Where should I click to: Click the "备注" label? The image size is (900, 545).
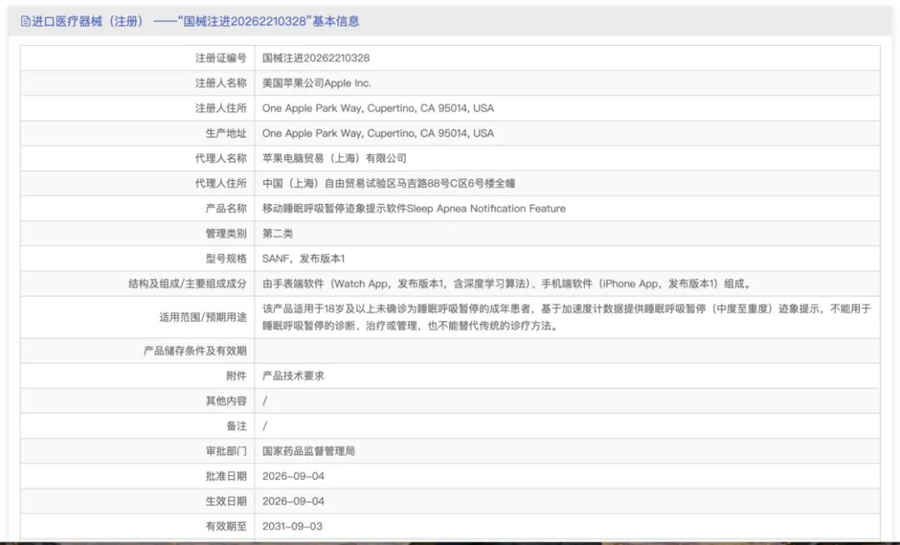coord(237,426)
